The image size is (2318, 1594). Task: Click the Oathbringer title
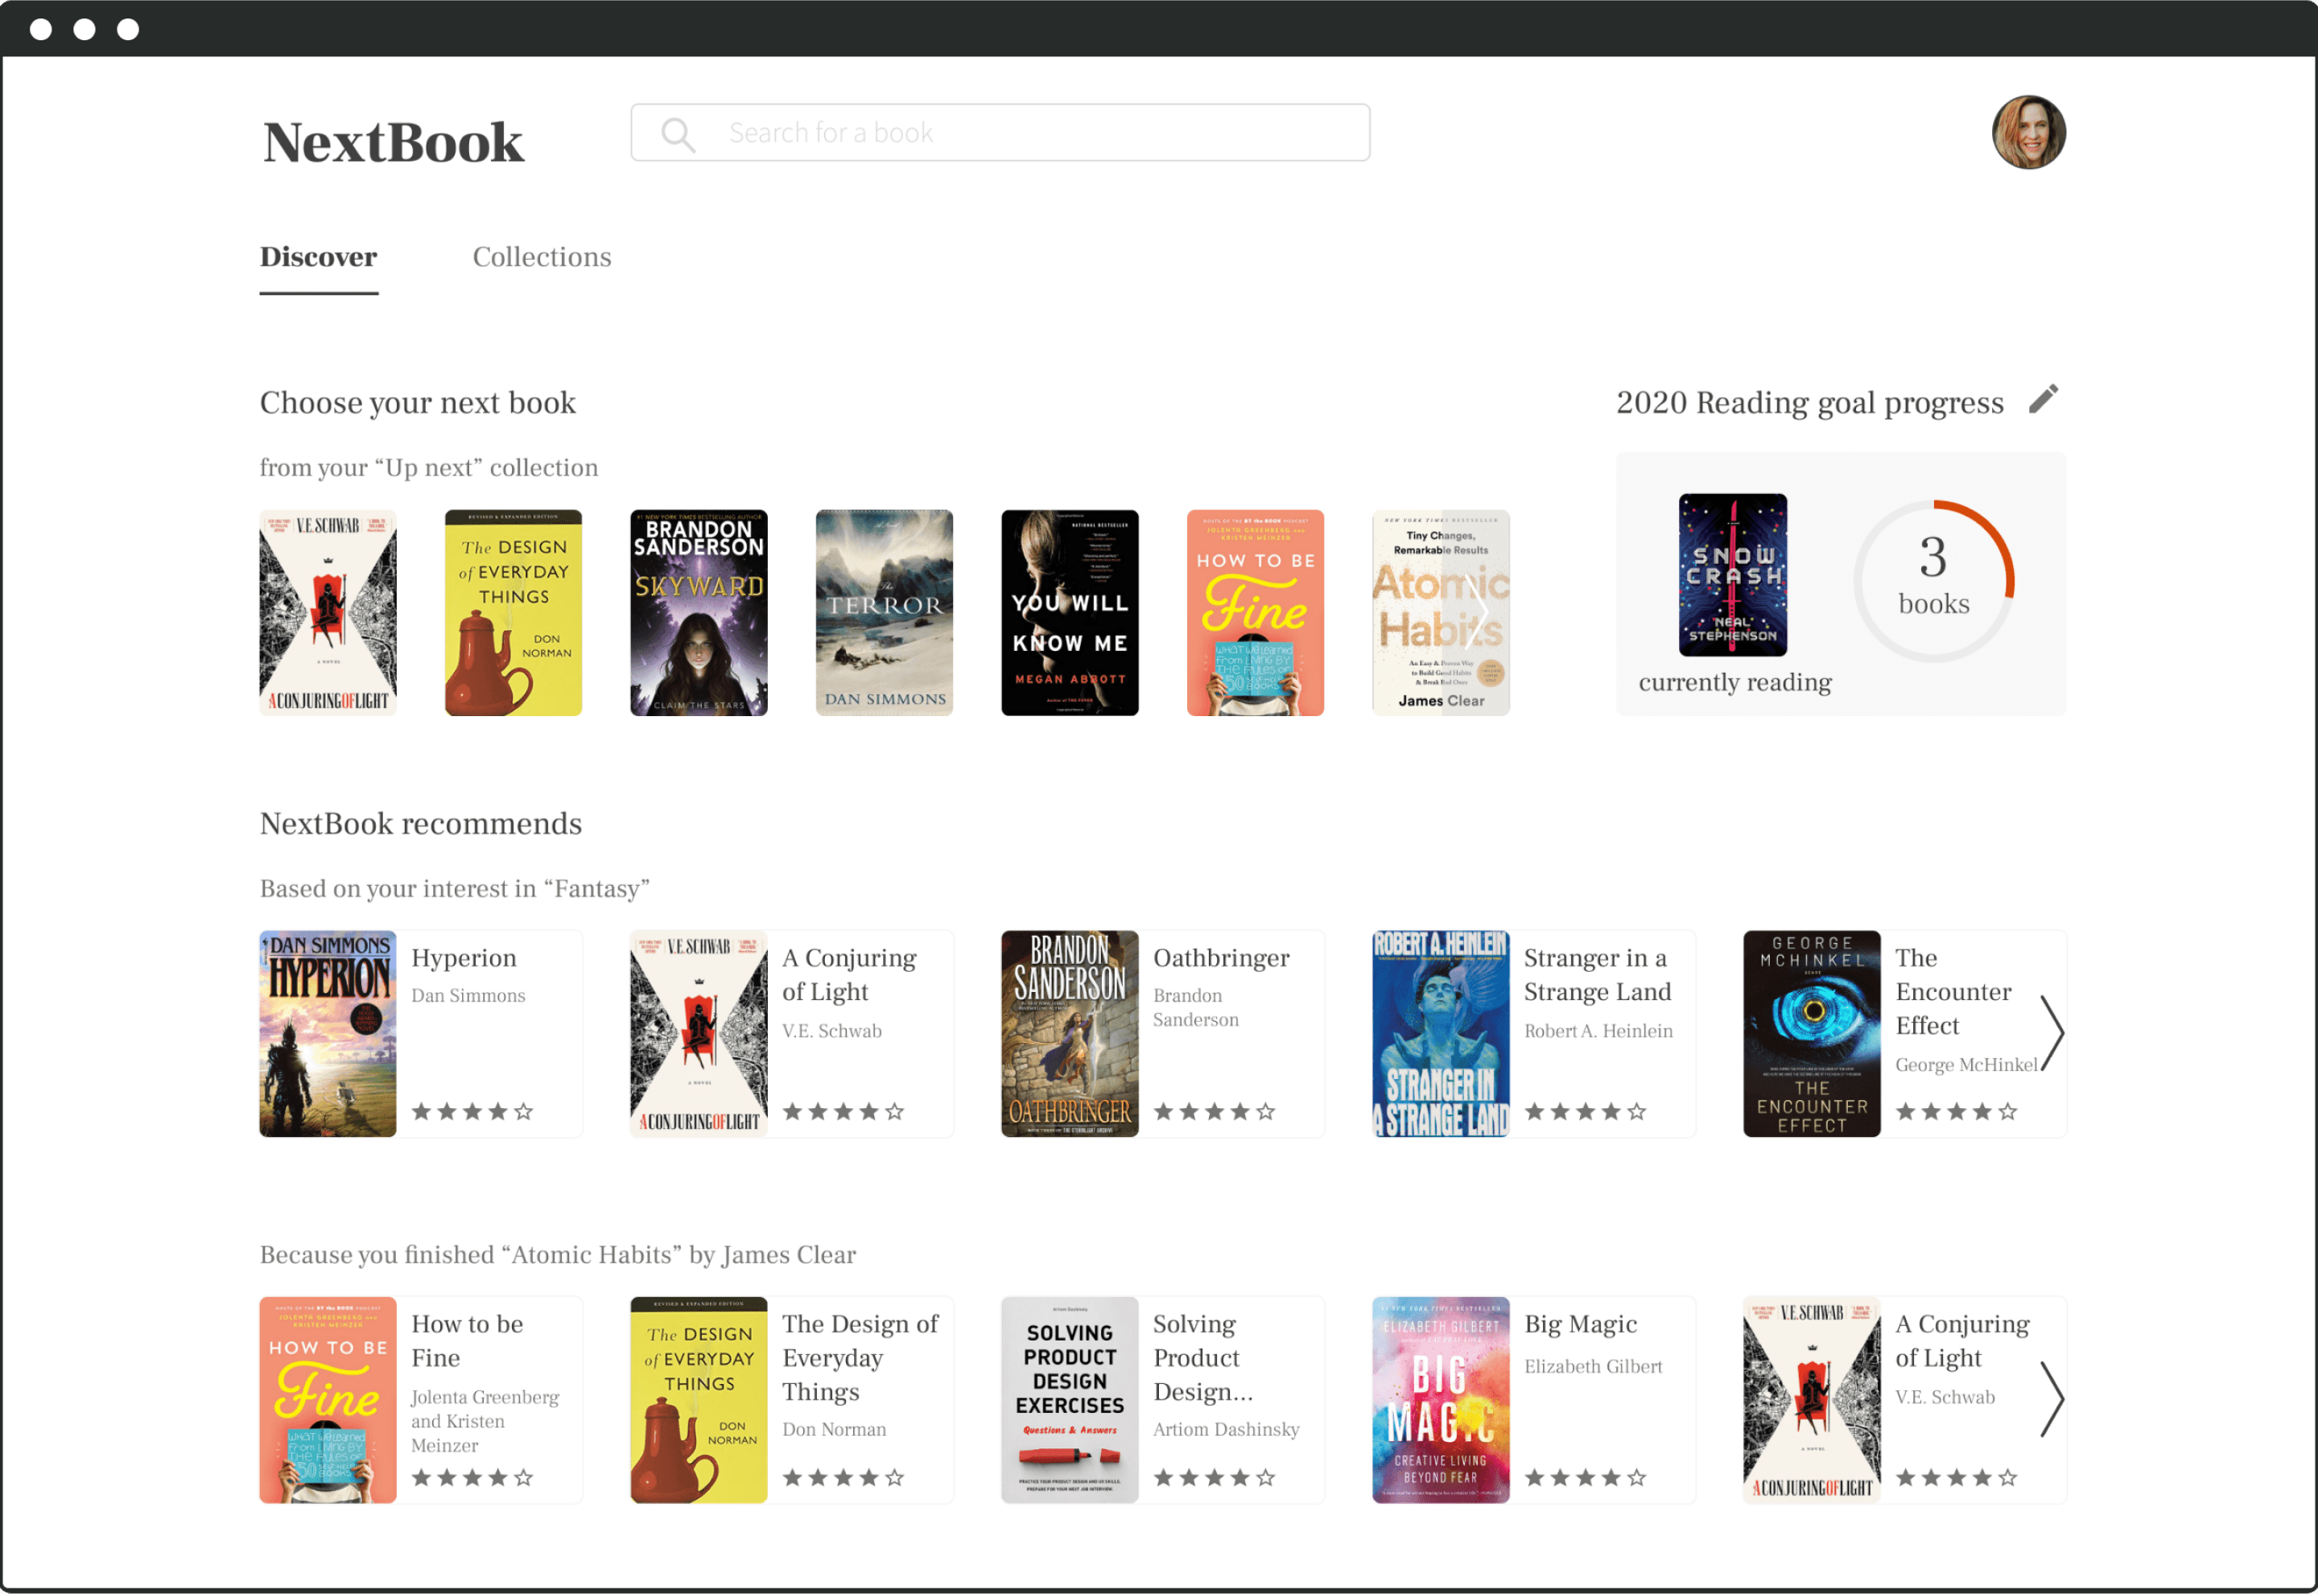(x=1222, y=958)
